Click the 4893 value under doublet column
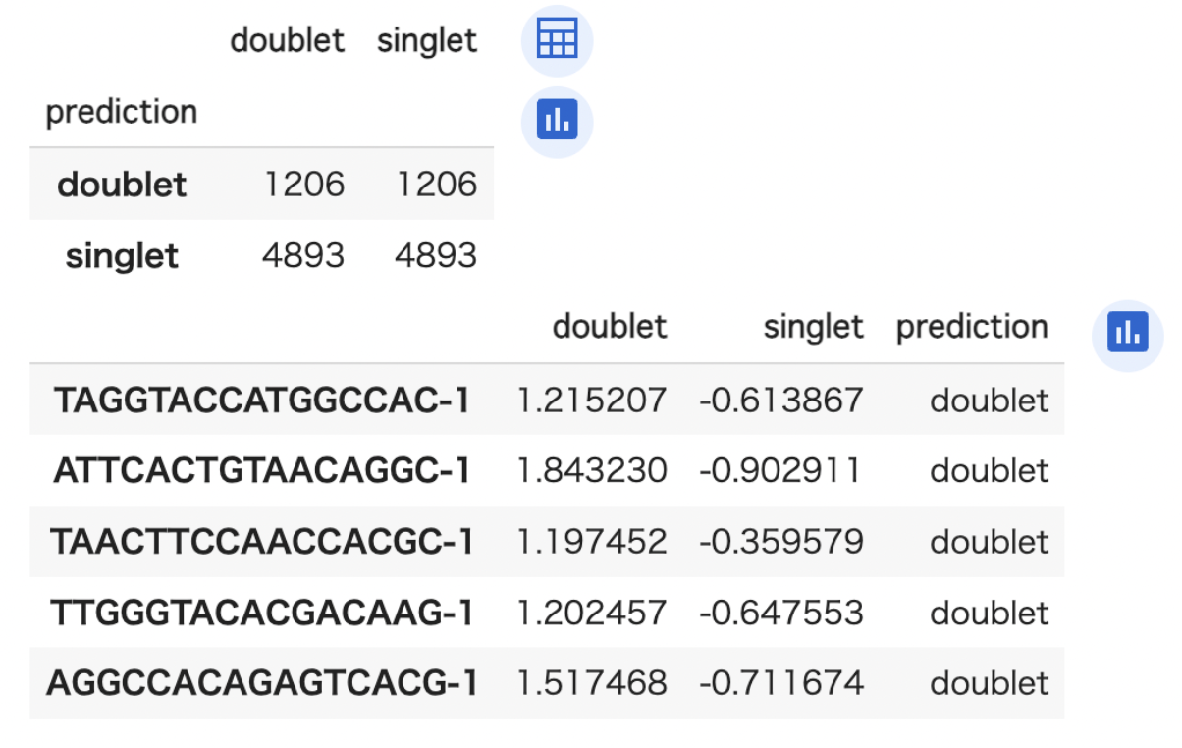The image size is (1182, 748). click(303, 255)
